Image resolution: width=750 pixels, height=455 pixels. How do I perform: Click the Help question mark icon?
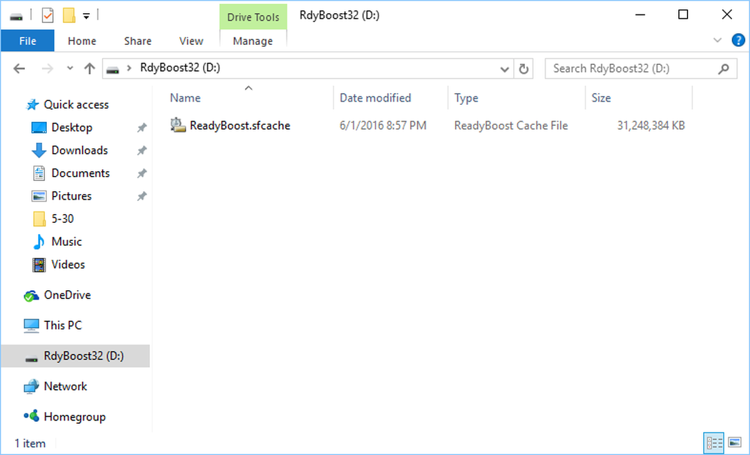[738, 40]
